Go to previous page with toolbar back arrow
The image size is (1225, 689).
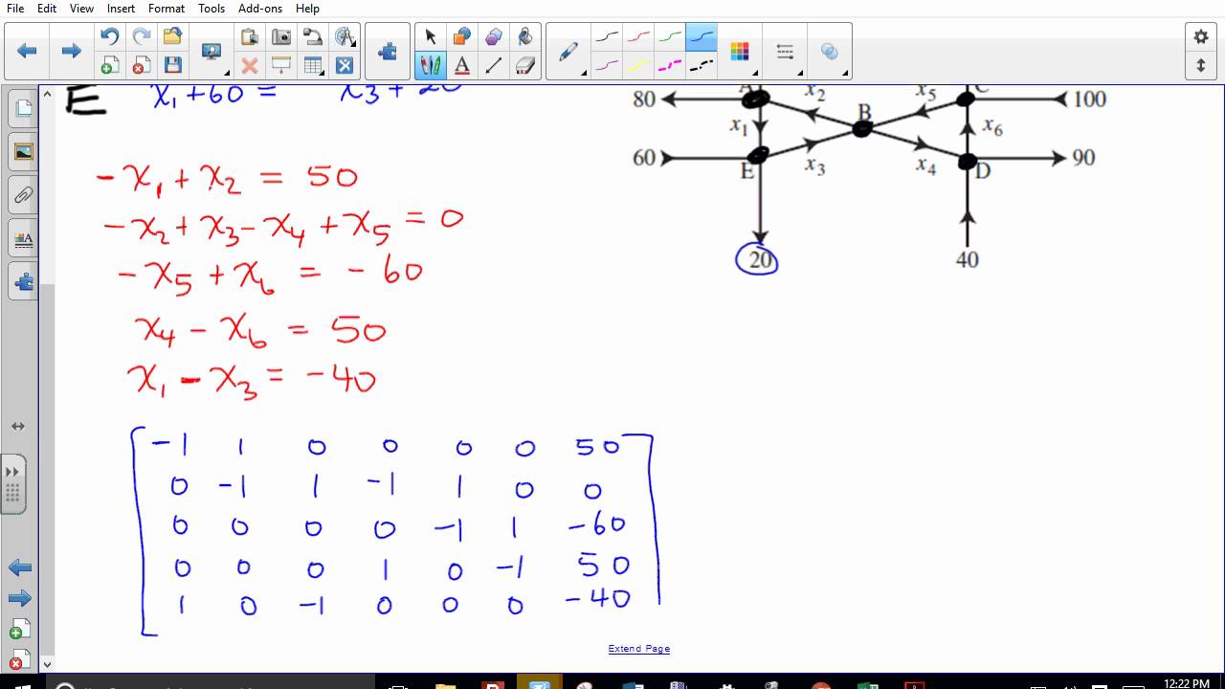coord(27,52)
